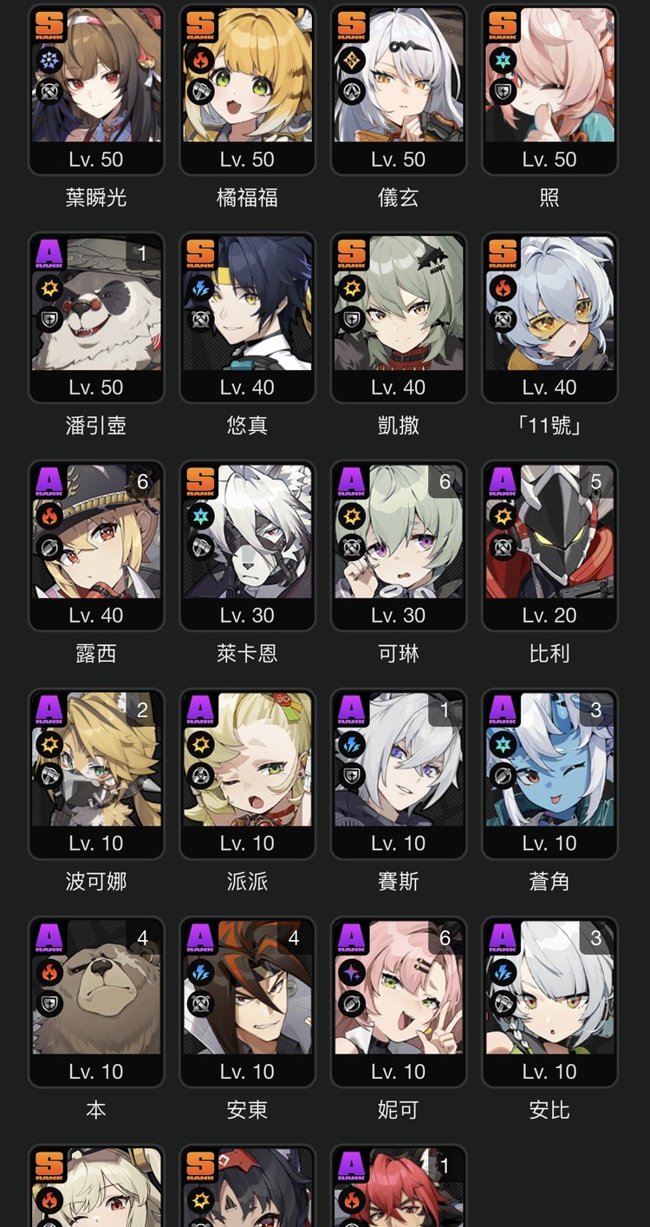Viewport: 650px width, 1227px height.
Task: Click the electric element icon on 悠真's card
Action: pyautogui.click(x=200, y=289)
